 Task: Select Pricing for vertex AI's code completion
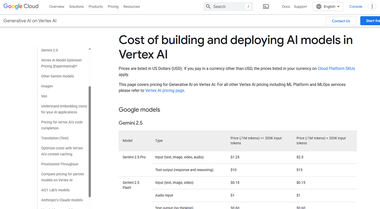coord(62,125)
